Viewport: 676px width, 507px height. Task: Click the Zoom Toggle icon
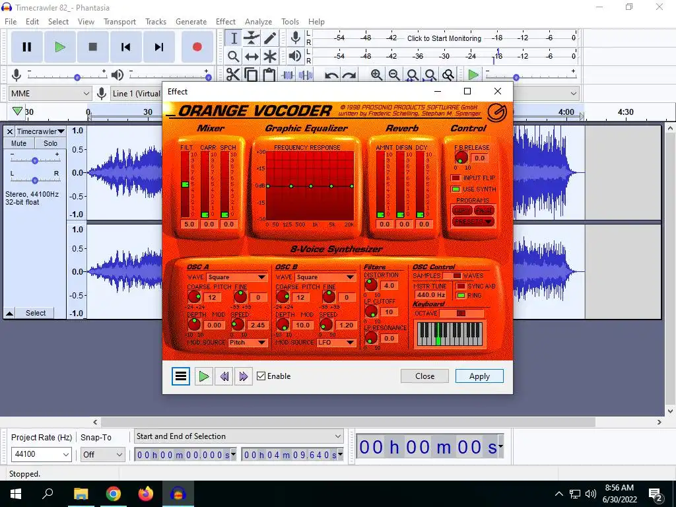click(448, 75)
